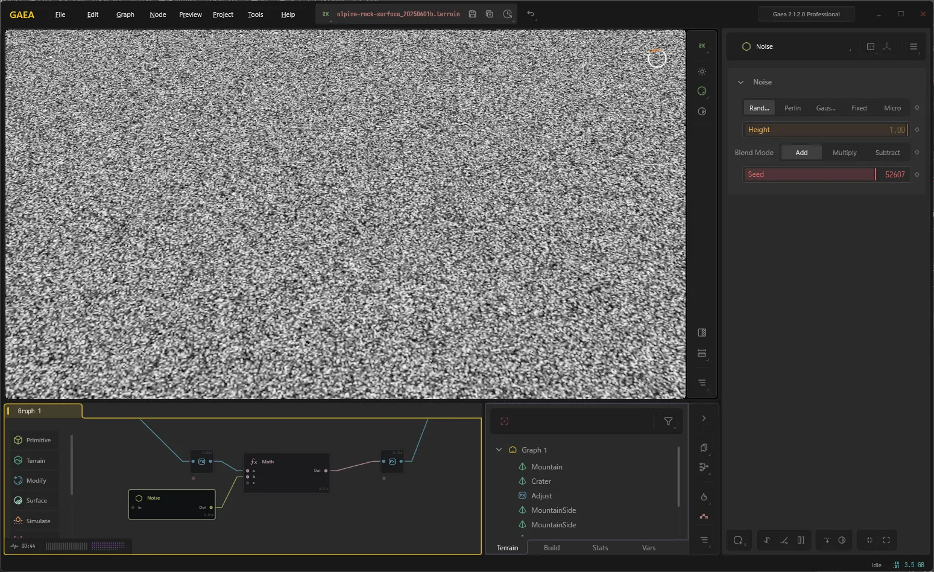The width and height of the screenshot is (934, 572).
Task: Open the 2K resolution selector in viewport sidebar
Action: (x=702, y=46)
